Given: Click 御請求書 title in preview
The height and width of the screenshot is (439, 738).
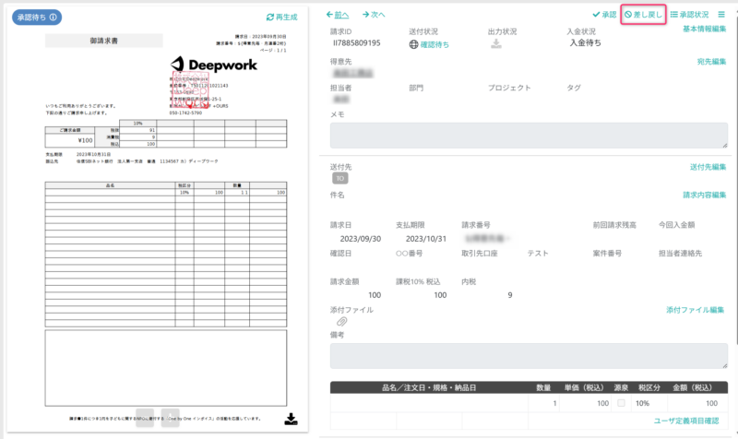Looking at the screenshot, I should pyautogui.click(x=104, y=41).
